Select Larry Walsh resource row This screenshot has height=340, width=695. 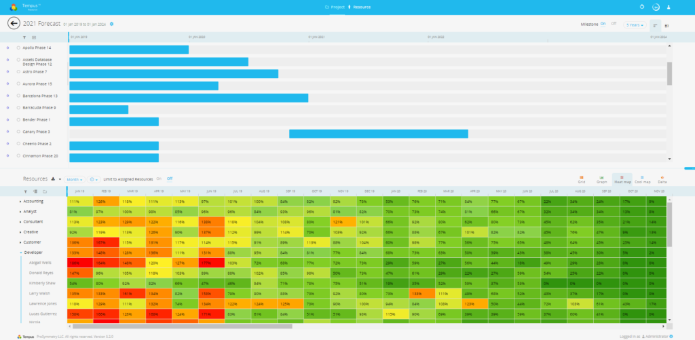point(38,293)
